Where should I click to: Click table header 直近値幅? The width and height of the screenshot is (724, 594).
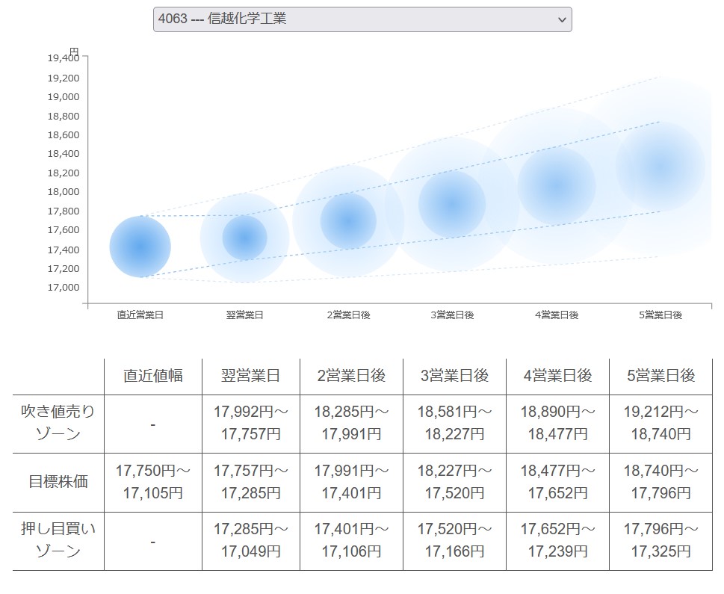coord(153,376)
